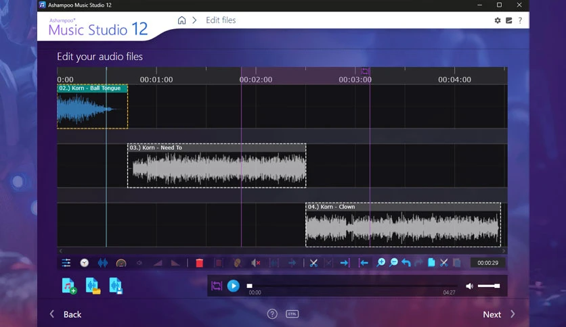Move to start with bar-arrow-left icon
The image size is (566, 327).
click(x=363, y=263)
